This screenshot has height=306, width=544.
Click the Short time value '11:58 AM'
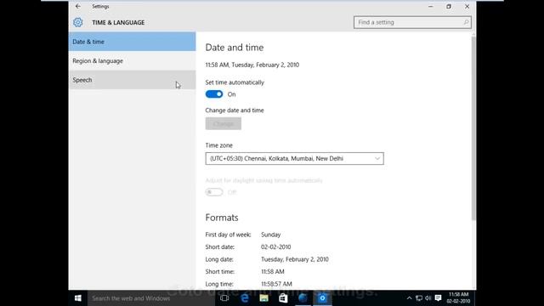point(272,272)
